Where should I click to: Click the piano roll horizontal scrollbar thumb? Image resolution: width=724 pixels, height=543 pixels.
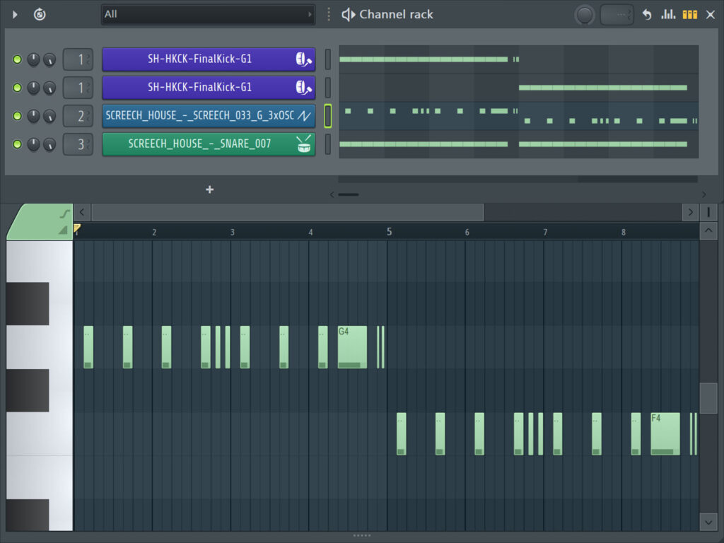tap(288, 212)
